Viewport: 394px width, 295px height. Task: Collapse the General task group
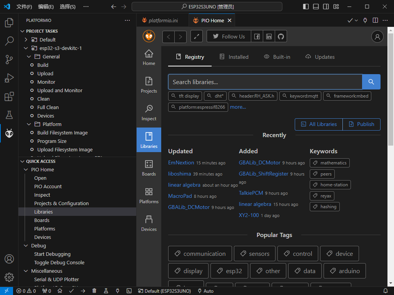29,57
